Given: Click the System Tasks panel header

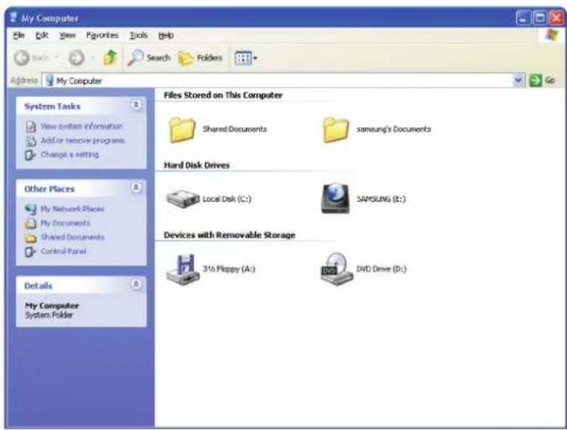Looking at the screenshot, I should pos(81,106).
